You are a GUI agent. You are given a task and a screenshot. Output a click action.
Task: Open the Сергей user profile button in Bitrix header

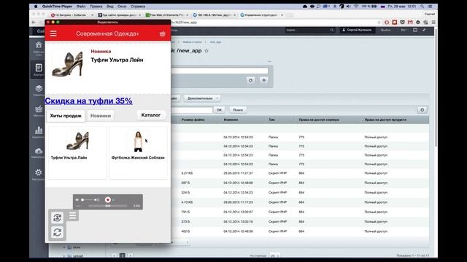pyautogui.click(x=357, y=30)
